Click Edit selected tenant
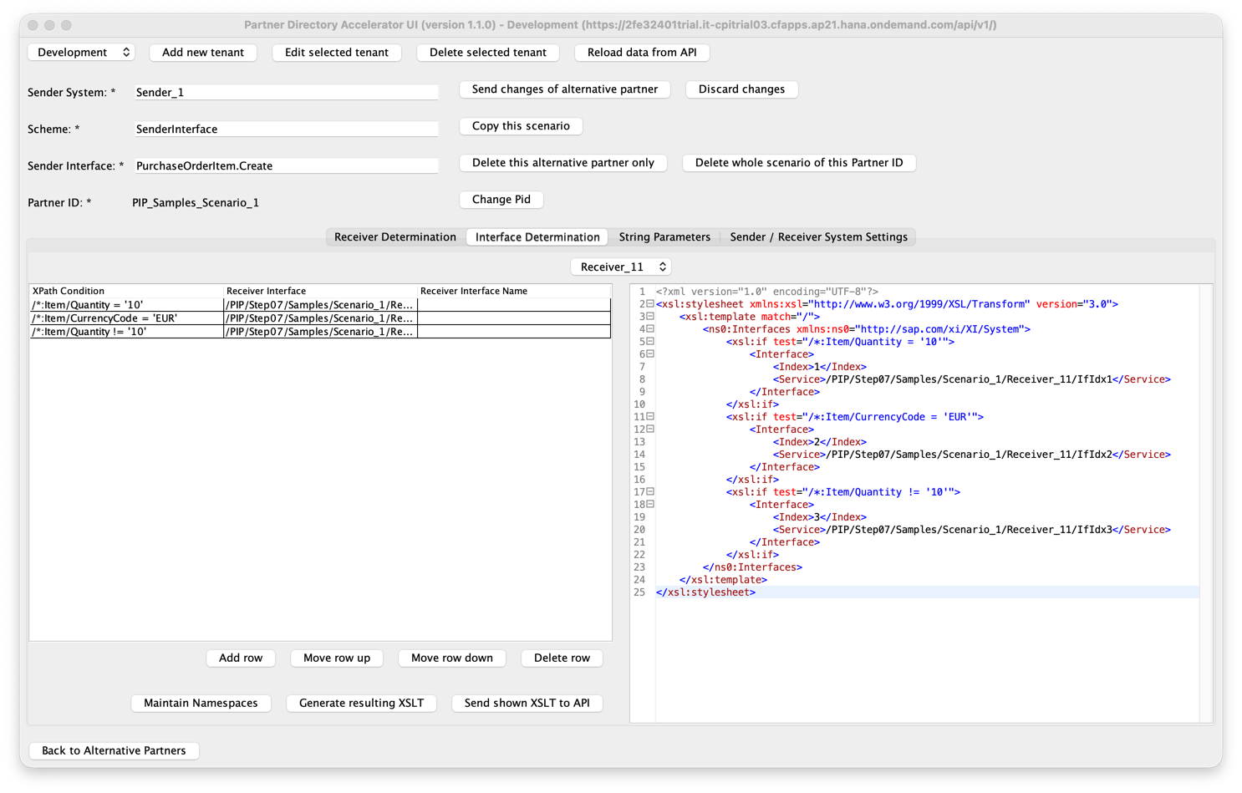 (x=337, y=52)
